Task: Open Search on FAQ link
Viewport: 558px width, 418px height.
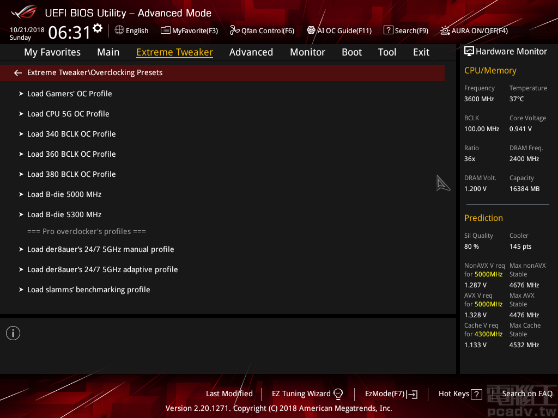Action: click(527, 394)
